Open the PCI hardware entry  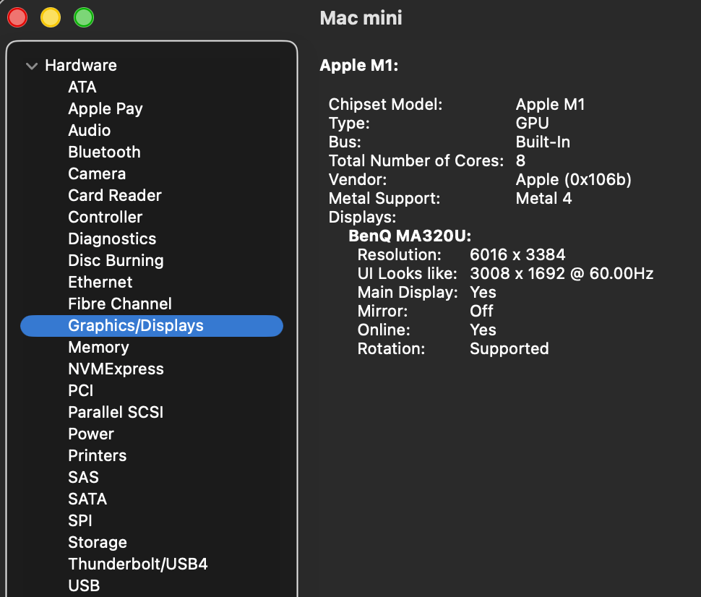(x=80, y=390)
